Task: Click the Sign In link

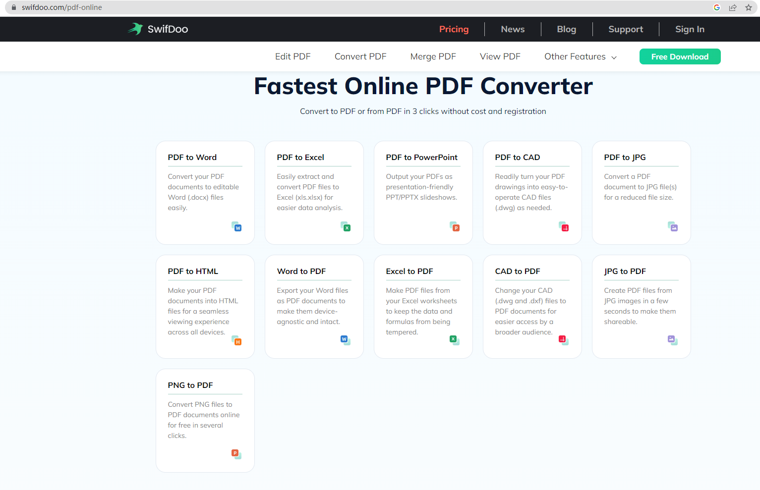Action: click(690, 29)
